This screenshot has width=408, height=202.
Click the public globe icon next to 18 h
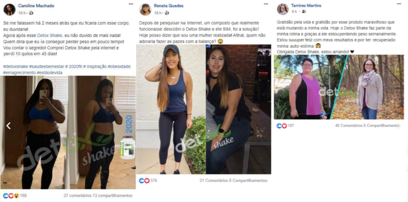pos(167,13)
